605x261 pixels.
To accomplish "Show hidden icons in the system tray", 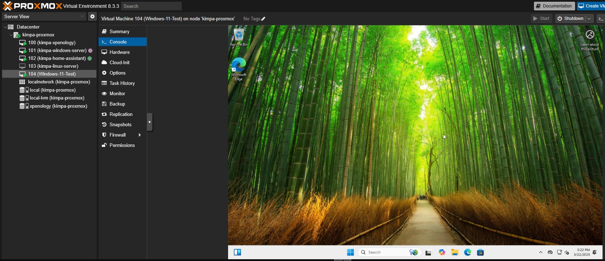I will coord(541,252).
